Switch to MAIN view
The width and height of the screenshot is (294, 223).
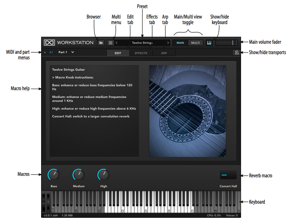point(180,43)
